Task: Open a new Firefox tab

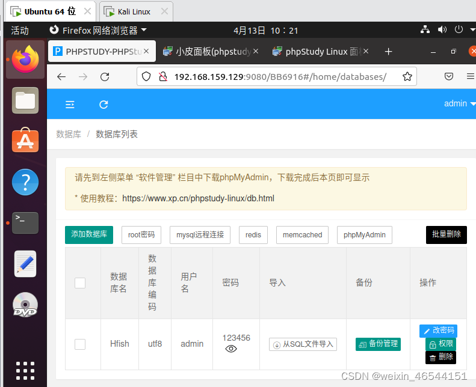Action: coord(388,52)
